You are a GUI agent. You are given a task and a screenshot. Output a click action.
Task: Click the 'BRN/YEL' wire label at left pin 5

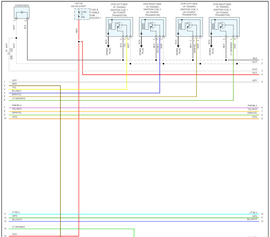(x=17, y=95)
